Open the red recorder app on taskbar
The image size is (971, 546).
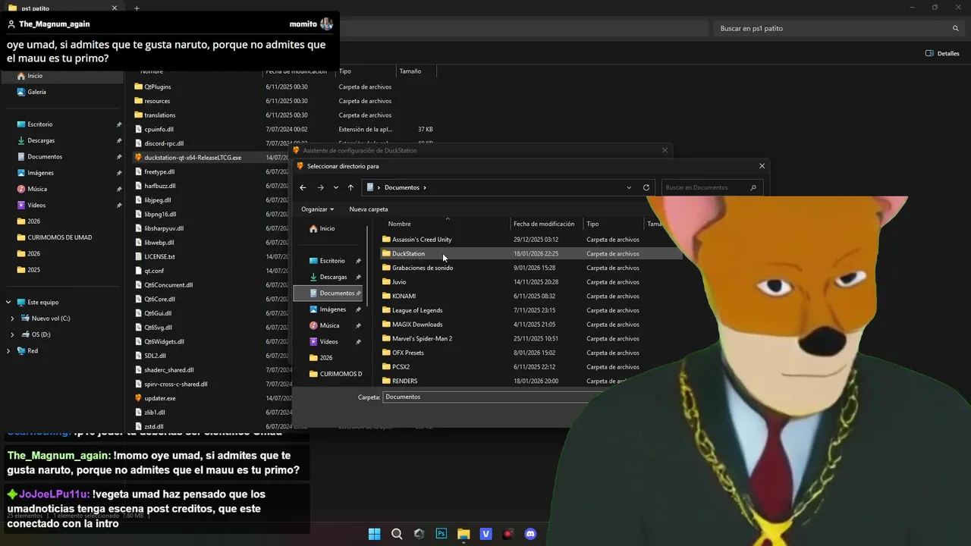508,534
